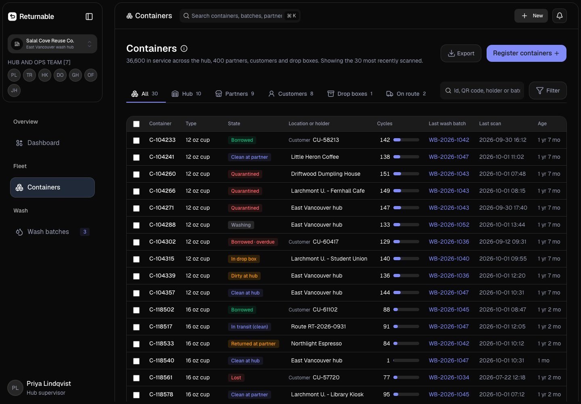Switch to the Customers tab
581x404 pixels.
pos(291,94)
